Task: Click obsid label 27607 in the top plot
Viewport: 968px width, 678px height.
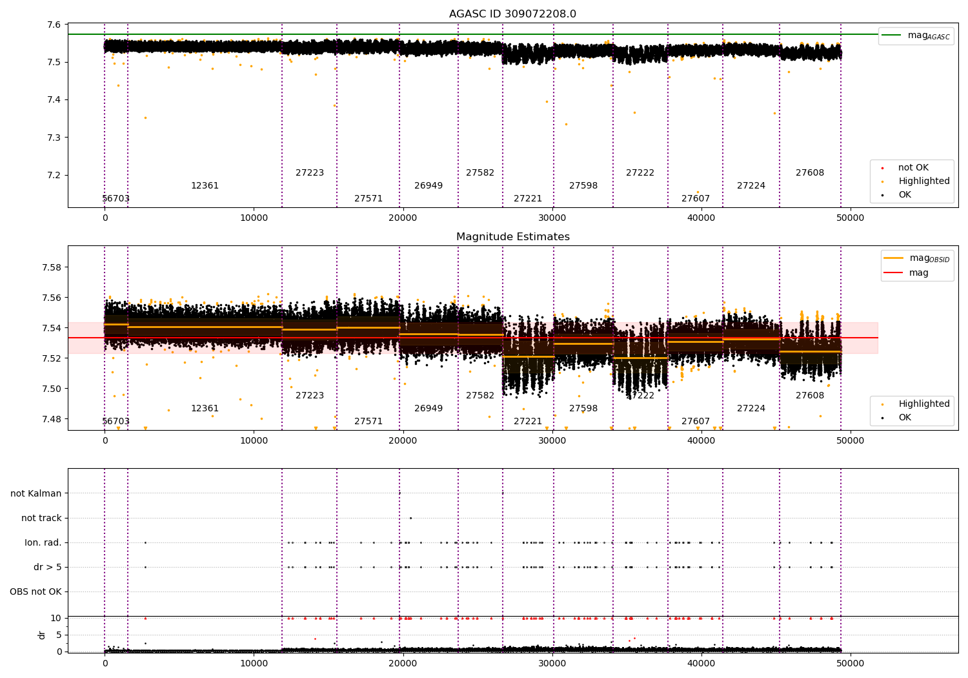Action: (696, 198)
